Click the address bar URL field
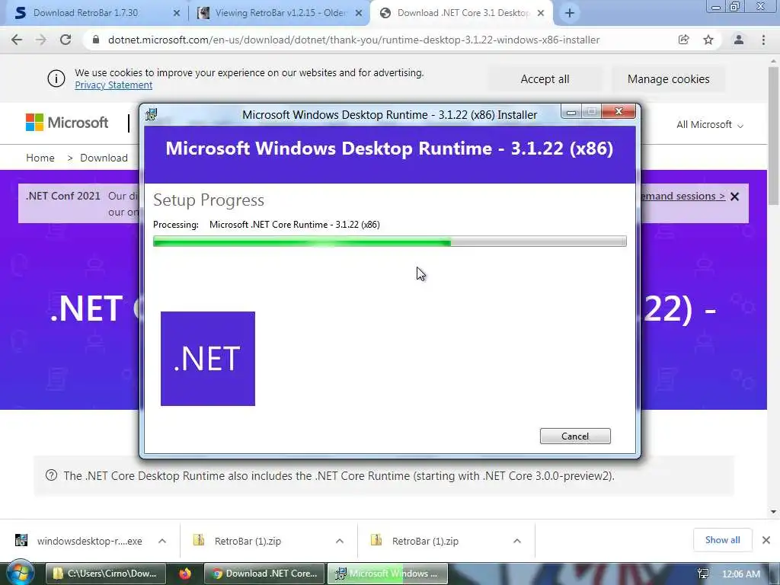The width and height of the screenshot is (780, 585). click(353, 40)
